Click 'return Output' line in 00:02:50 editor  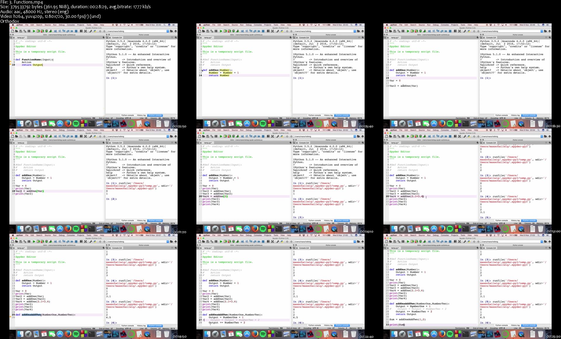tap(32, 65)
